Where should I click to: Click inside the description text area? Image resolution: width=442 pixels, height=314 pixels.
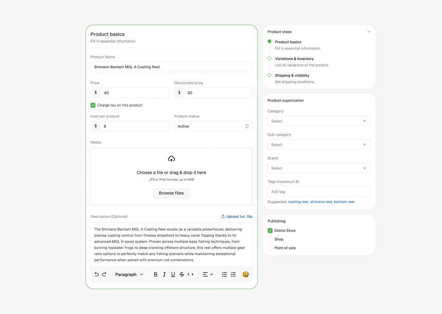(171, 244)
